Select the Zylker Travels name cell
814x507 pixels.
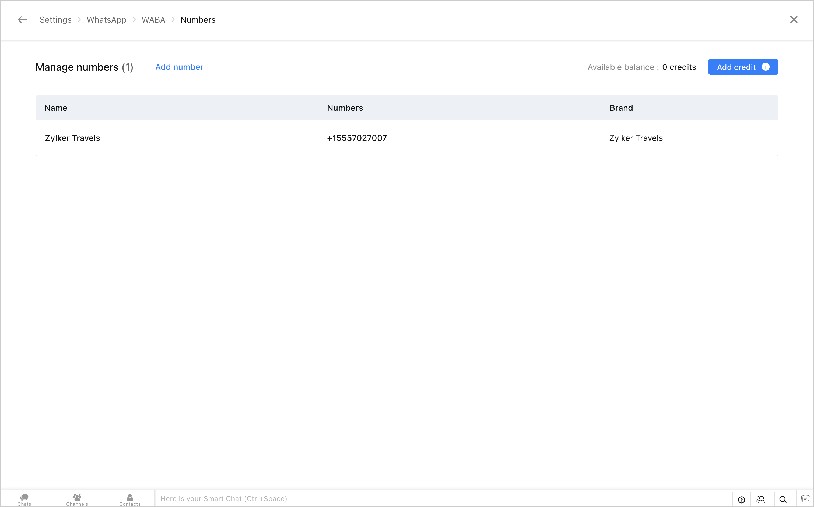point(72,138)
